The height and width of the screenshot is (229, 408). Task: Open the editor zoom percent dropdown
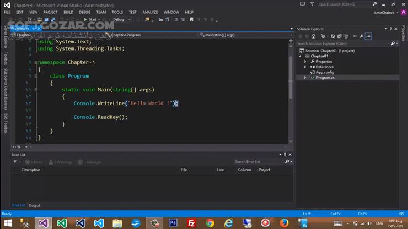(x=26, y=147)
